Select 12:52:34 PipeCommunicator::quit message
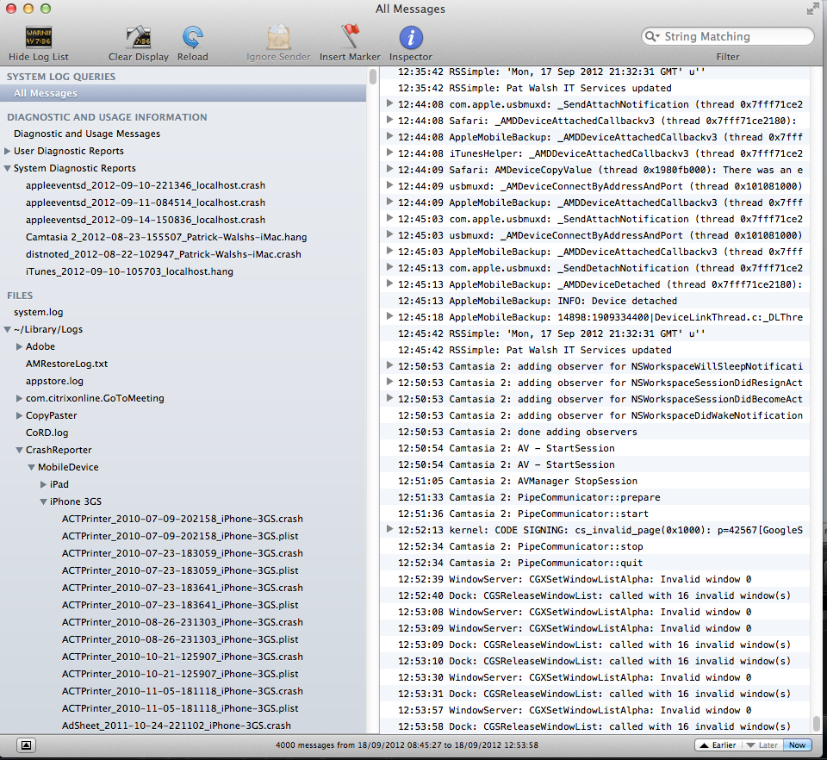Screen dimensions: 827x760 coord(595,563)
